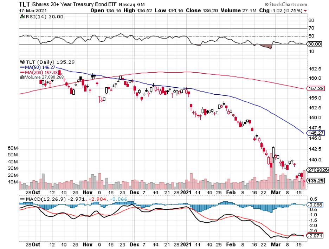Click the MA(200) 157.38 legend entry
The image size is (329, 249).
tap(39, 73)
